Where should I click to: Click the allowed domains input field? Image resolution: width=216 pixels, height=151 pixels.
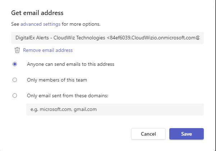coord(115,109)
